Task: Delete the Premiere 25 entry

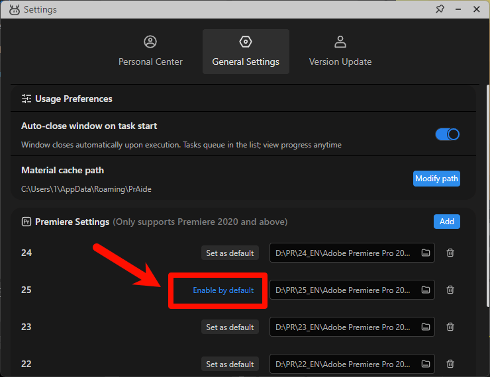Action: tap(450, 290)
